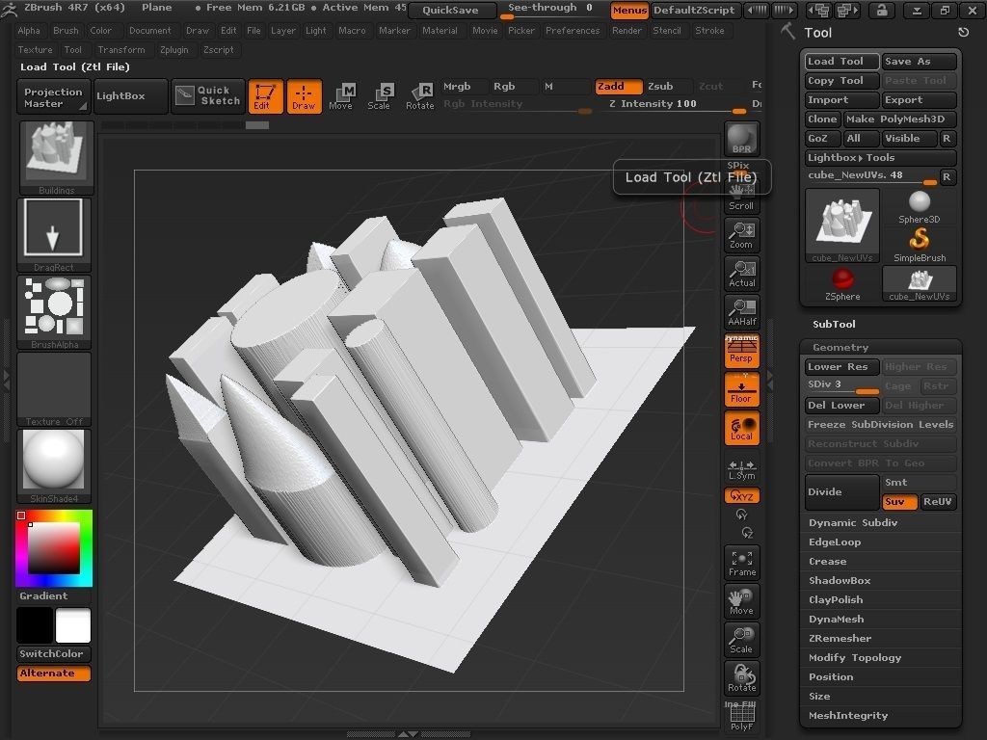The height and width of the screenshot is (740, 987).
Task: Adjust the Z Intensity slider
Action: click(678, 106)
